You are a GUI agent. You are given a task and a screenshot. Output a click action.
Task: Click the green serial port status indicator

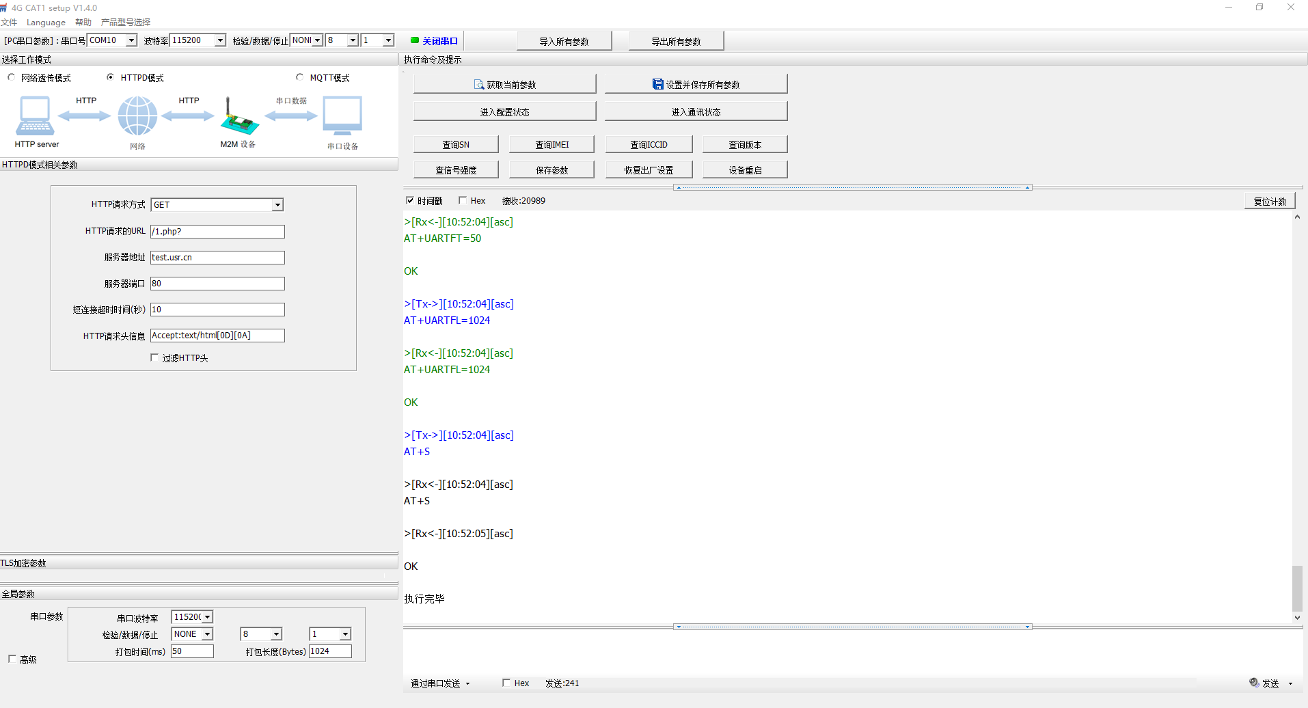click(414, 40)
